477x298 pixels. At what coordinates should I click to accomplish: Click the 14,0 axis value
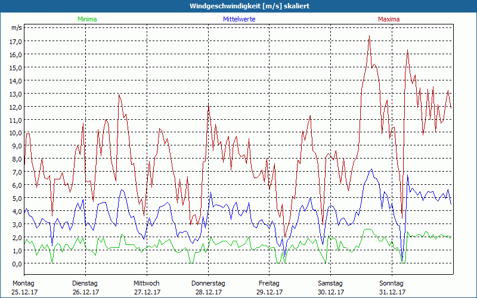[16, 80]
